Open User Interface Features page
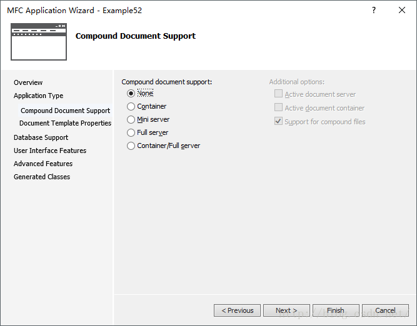417x326 pixels. (x=50, y=151)
